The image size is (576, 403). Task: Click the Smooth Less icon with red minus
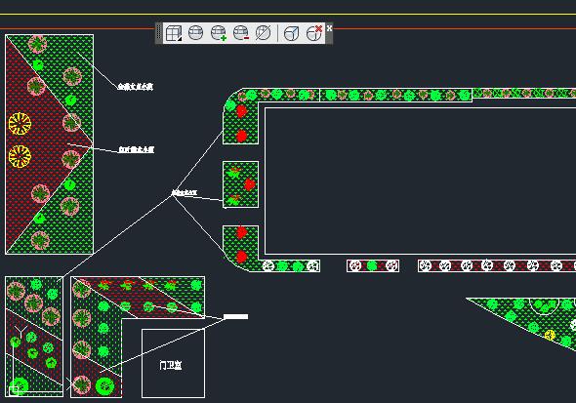pyautogui.click(x=241, y=33)
